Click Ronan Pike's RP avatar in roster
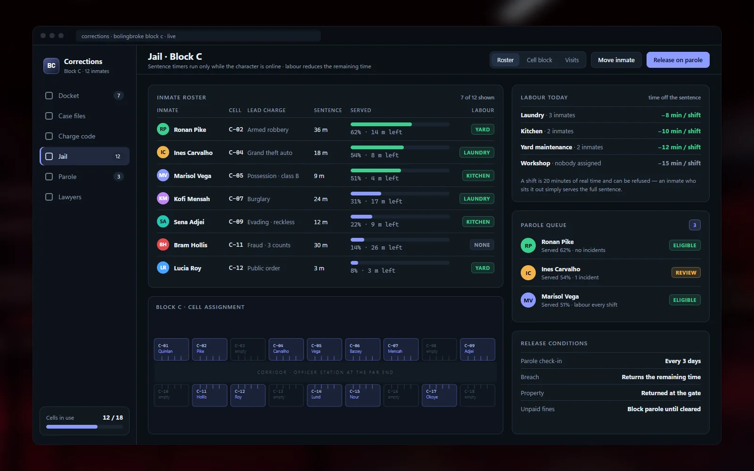 point(163,129)
